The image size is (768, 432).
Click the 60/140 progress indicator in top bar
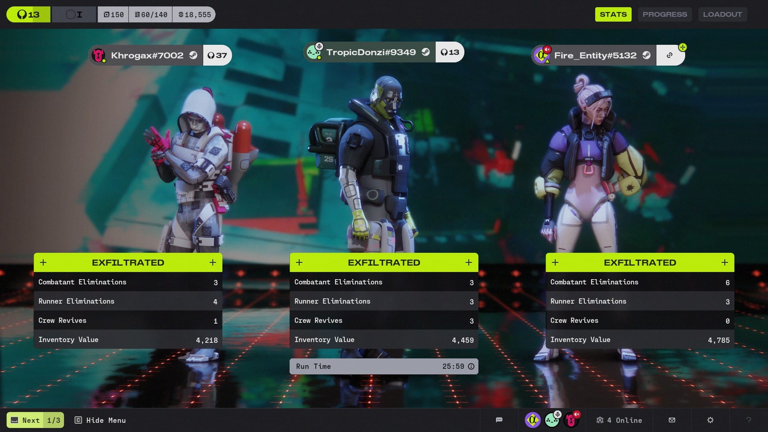tap(151, 15)
